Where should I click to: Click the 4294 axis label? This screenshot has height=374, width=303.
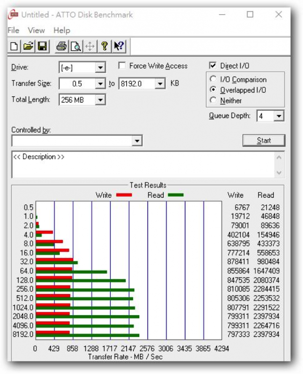(222, 348)
